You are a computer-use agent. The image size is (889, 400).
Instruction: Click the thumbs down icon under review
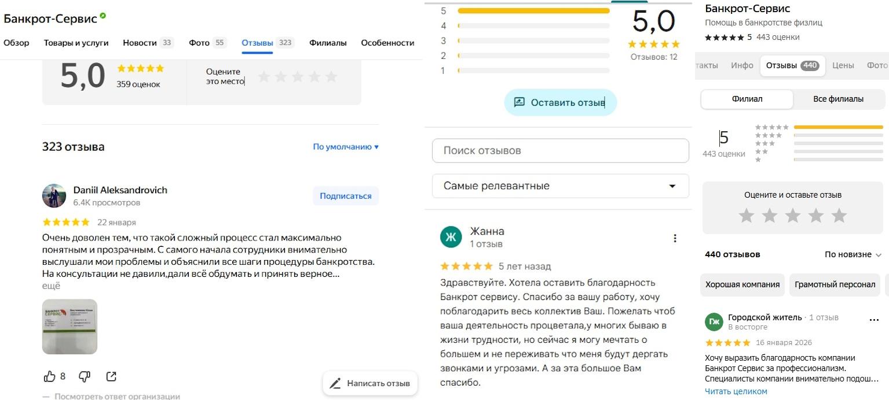pyautogui.click(x=85, y=376)
